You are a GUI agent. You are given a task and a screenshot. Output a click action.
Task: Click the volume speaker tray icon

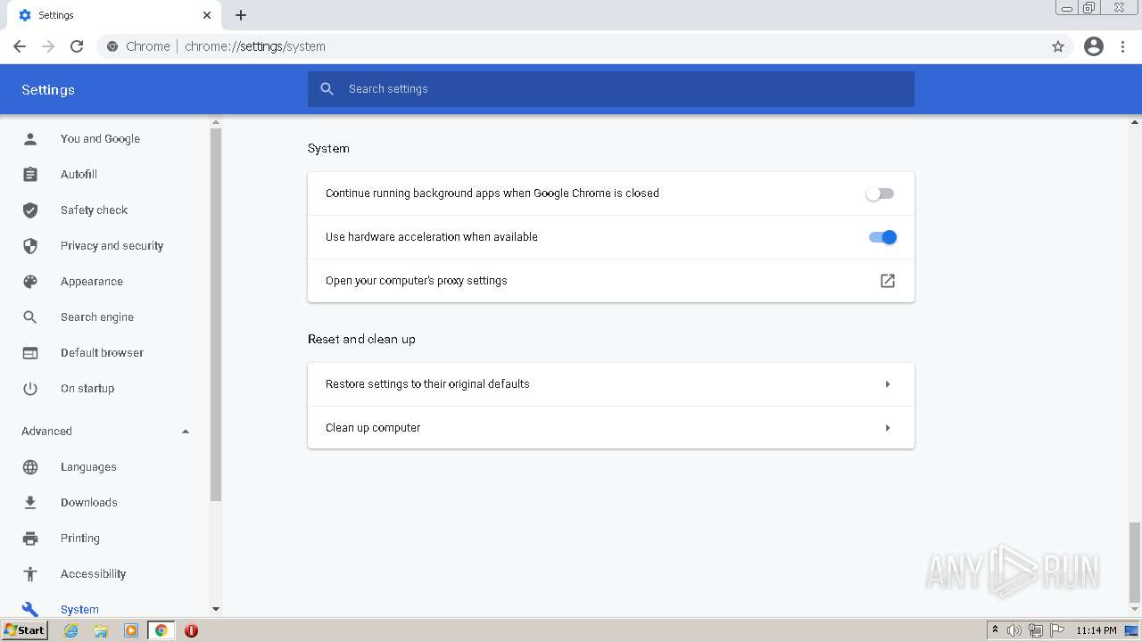1014,630
